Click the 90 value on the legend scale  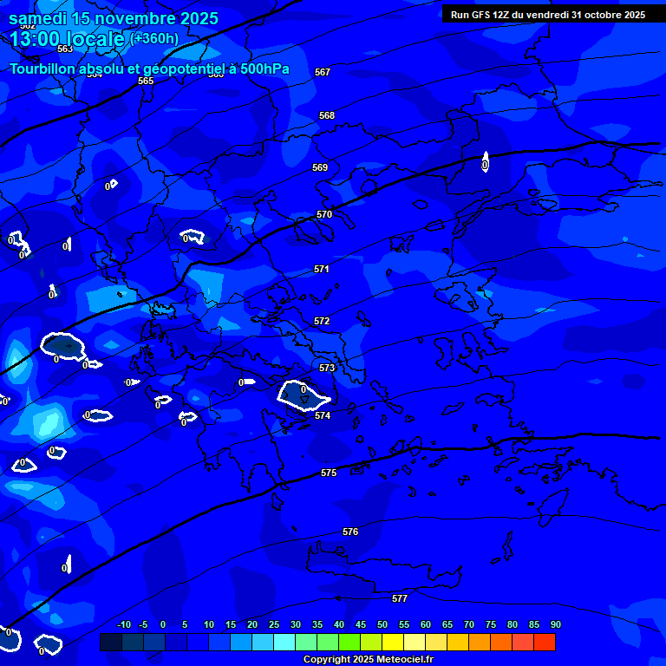(555, 624)
